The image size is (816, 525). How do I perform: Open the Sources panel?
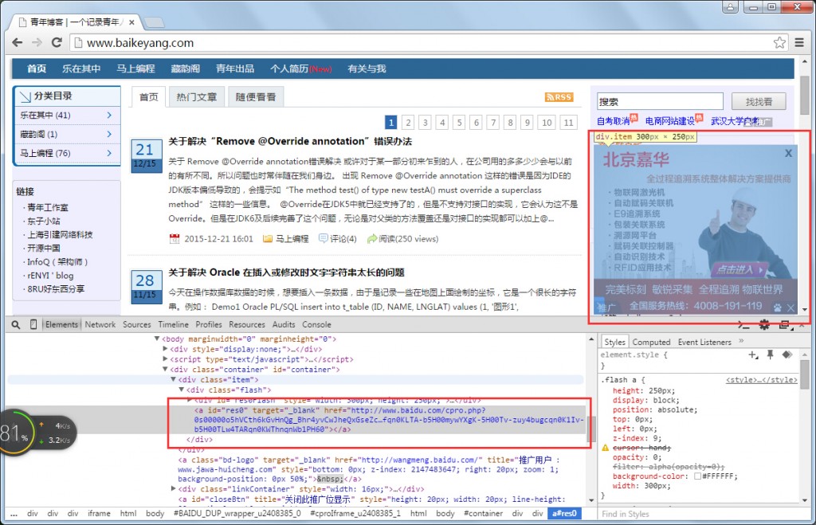pos(137,325)
